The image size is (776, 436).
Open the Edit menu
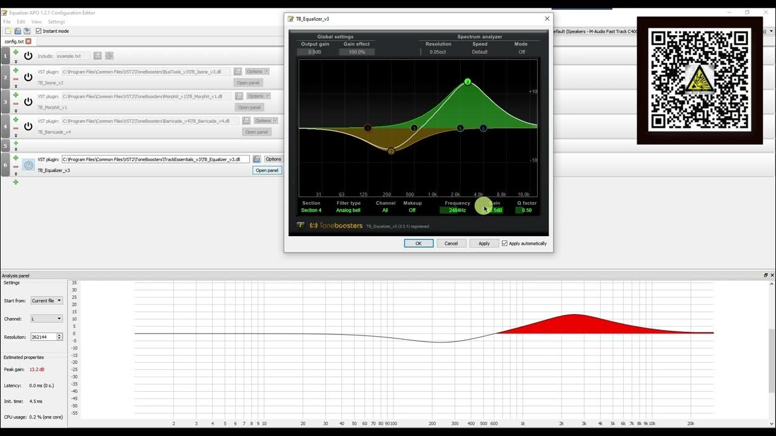pos(21,22)
